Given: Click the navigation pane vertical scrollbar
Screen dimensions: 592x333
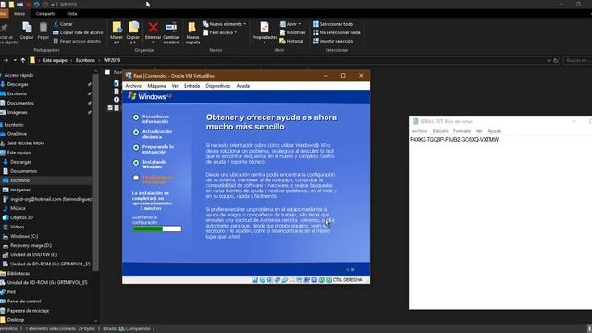Looking at the screenshot, I should (96, 172).
